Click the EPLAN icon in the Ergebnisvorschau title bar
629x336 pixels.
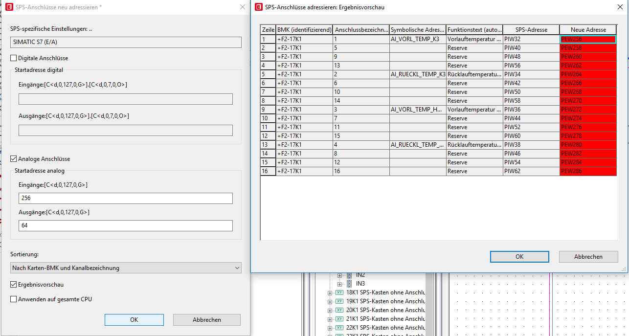point(258,7)
